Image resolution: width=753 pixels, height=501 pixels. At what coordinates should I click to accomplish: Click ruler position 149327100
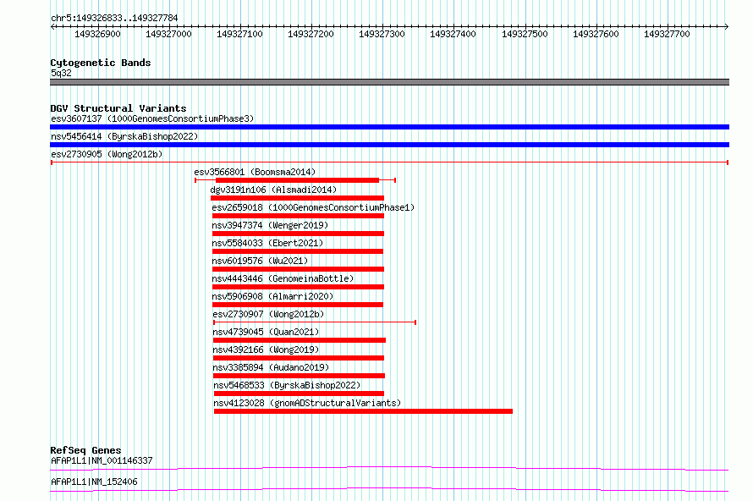(x=239, y=34)
